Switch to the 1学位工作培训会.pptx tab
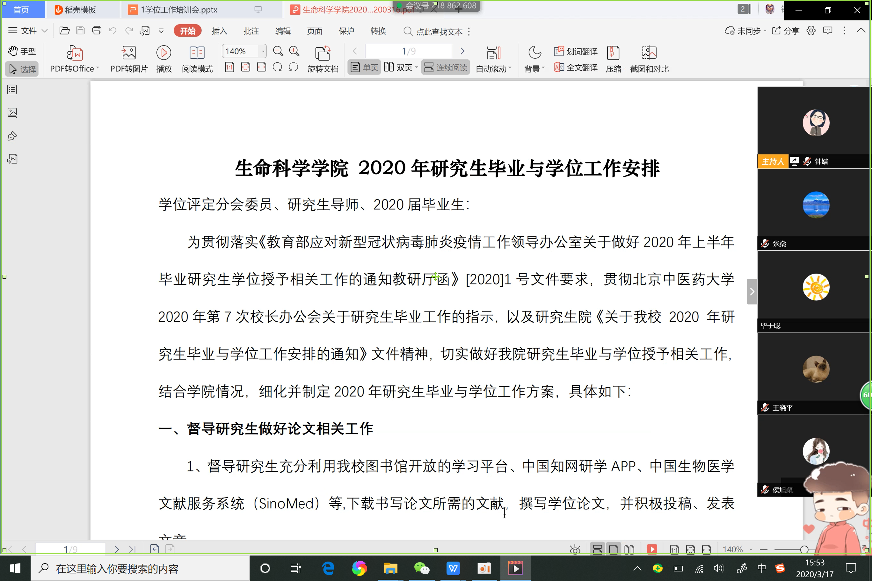Screen dimensions: 872x581 tap(179, 10)
